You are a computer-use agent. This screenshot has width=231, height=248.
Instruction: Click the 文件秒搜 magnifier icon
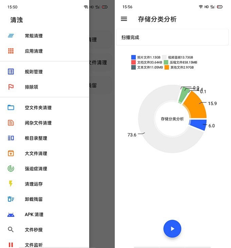(11, 229)
